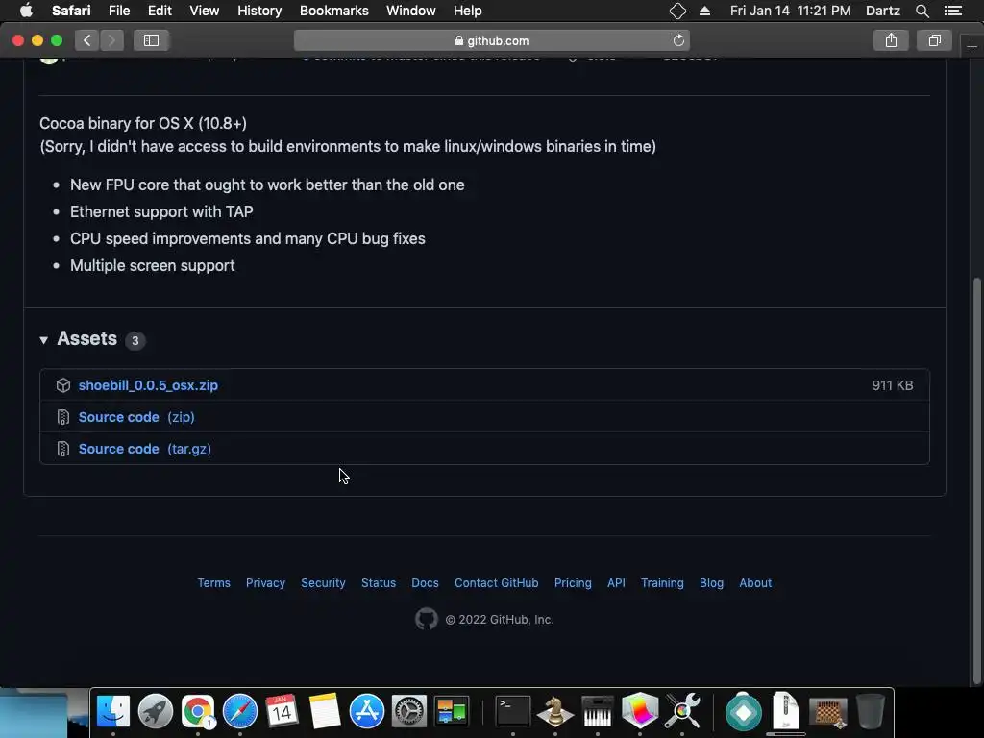Collapse the Assets section triangle

point(44,340)
